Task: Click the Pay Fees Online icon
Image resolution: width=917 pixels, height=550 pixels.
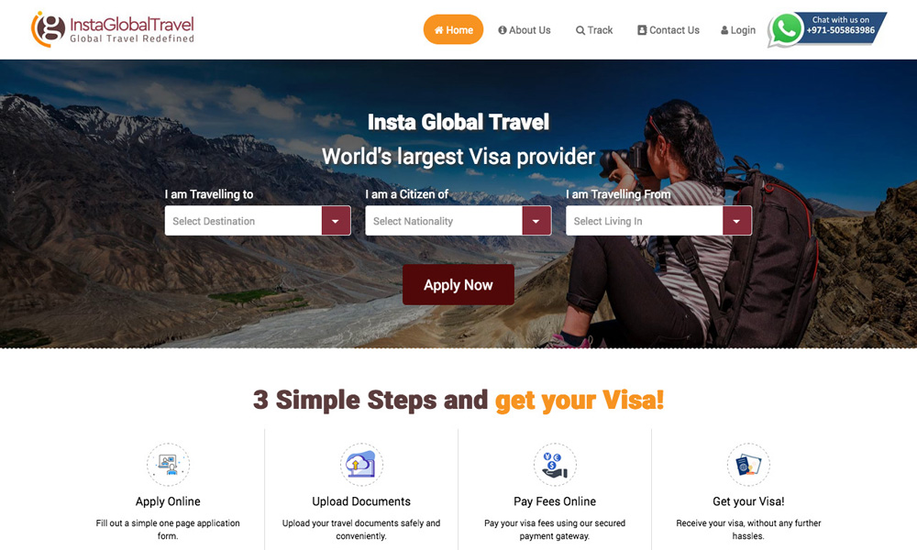Action: point(555,465)
